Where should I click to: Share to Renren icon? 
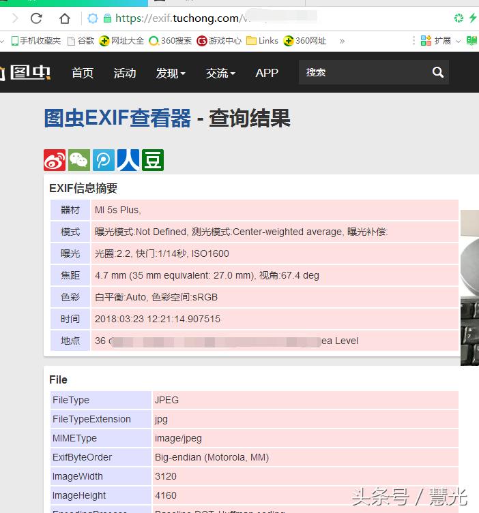click(128, 160)
